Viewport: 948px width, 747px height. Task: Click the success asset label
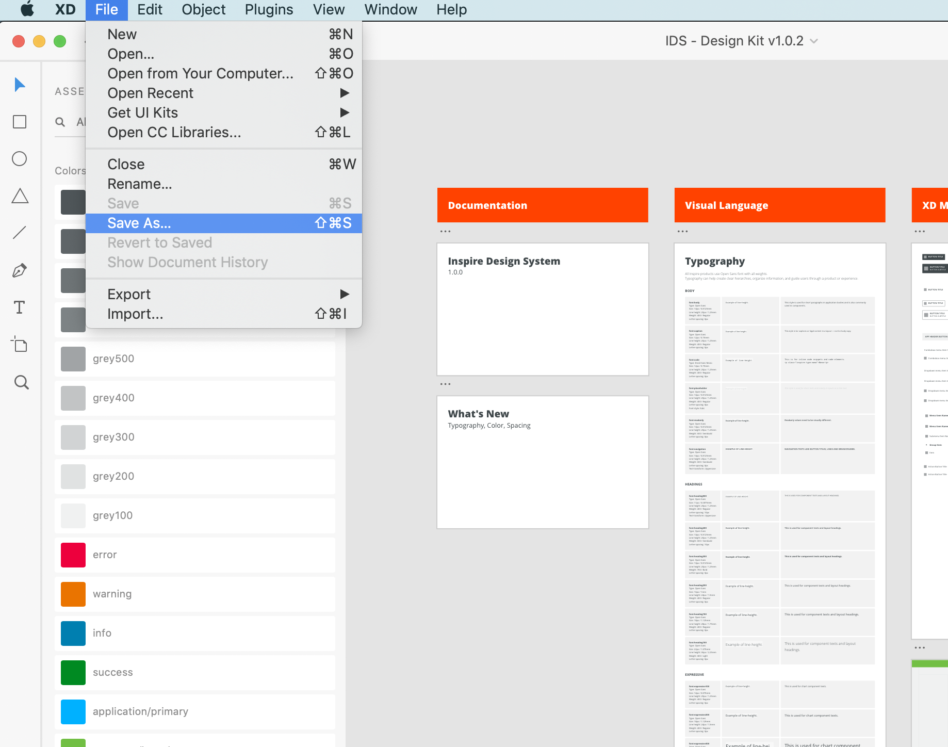click(113, 673)
